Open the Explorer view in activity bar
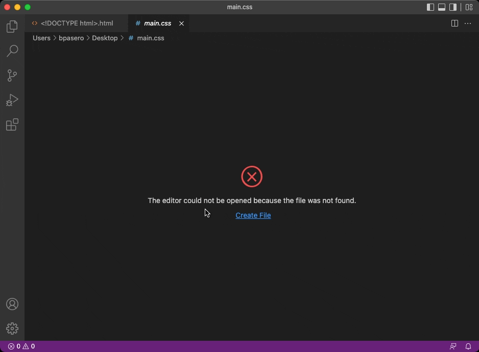This screenshot has height=352, width=479. pos(12,26)
